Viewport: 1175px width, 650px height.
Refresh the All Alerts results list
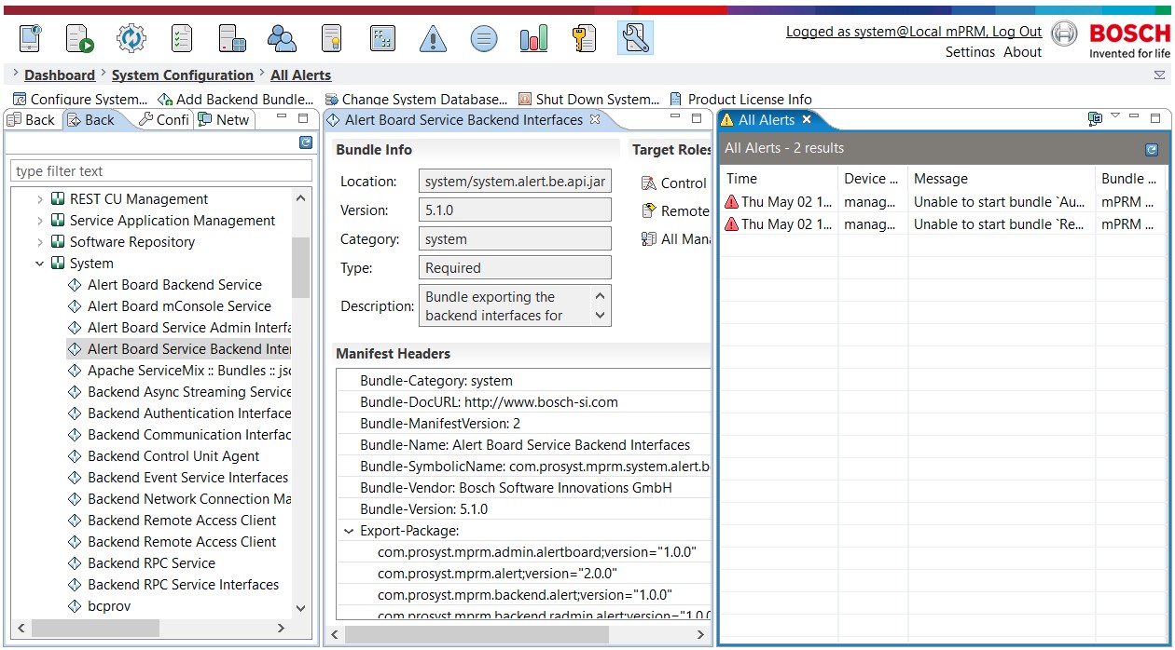coord(1152,149)
